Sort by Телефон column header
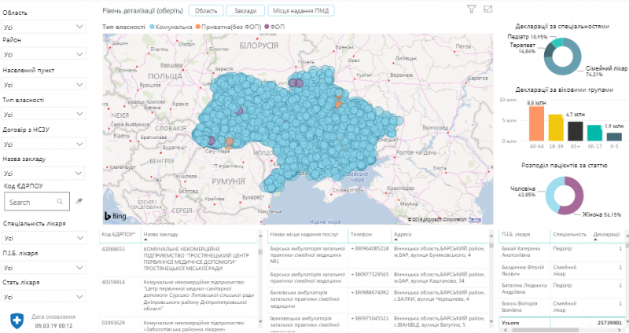Image resolution: width=629 pixels, height=333 pixels. 361,234
